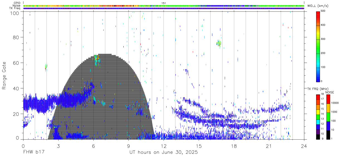342x158 pixels.
Task: Click the "200" label on the width color bar
Action: click(323, 53)
